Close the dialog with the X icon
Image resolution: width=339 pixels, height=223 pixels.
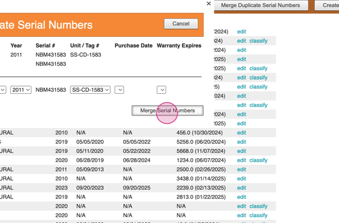click(x=208, y=4)
